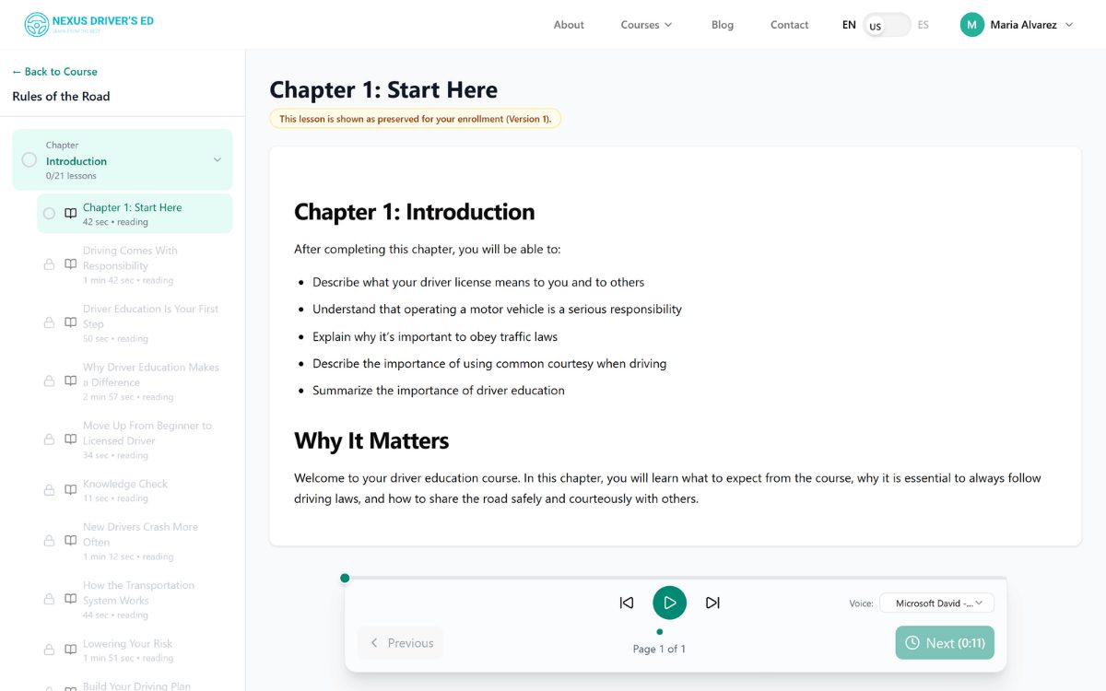Open Chapter 1: Start Here lesson
This screenshot has width=1106, height=691.
(135, 214)
